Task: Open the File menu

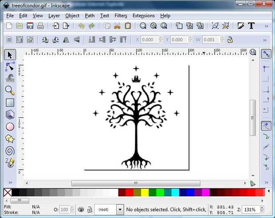Action: click(10, 16)
